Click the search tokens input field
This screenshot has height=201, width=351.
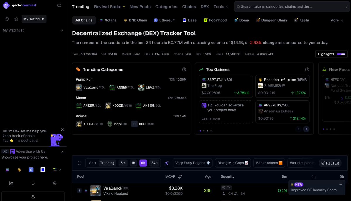click(x=292, y=7)
